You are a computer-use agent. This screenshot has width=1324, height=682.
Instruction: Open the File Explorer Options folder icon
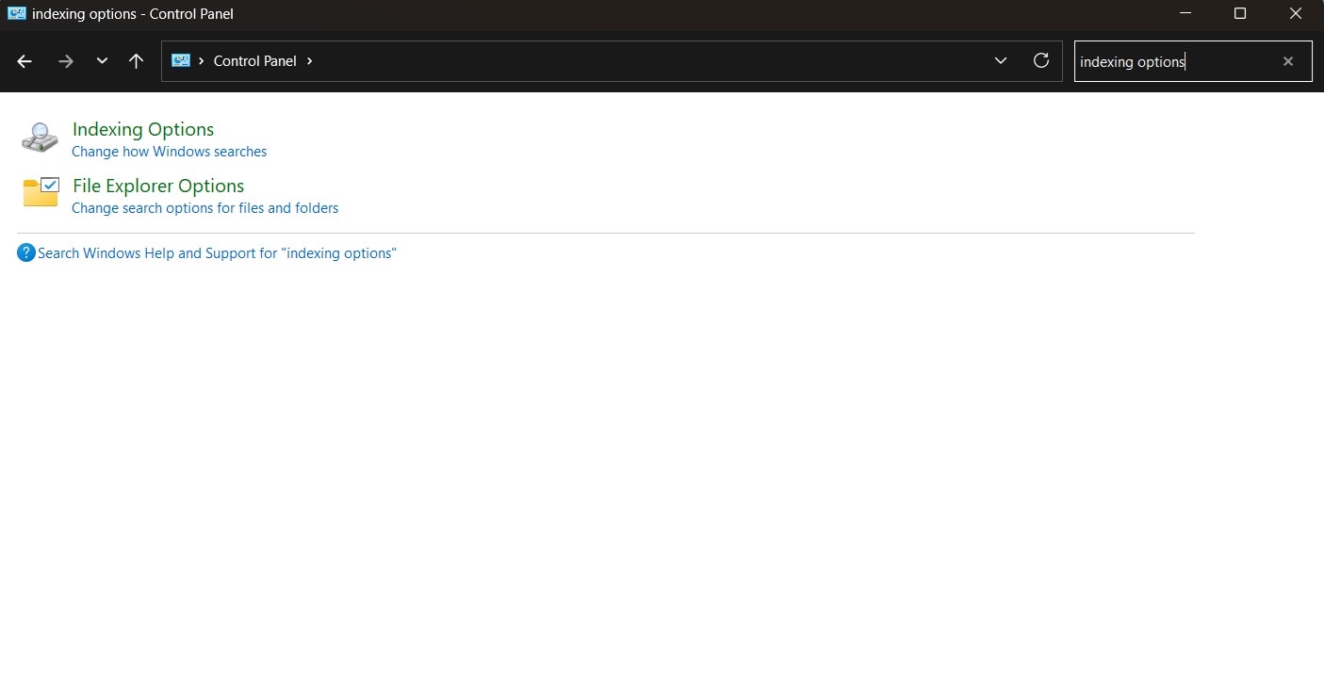tap(41, 192)
